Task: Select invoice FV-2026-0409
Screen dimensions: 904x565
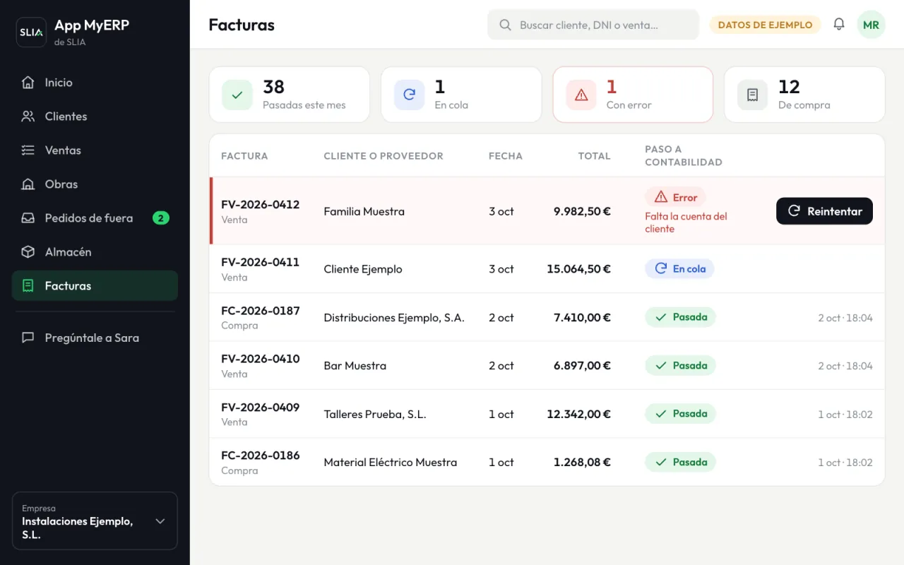Action: pos(260,408)
